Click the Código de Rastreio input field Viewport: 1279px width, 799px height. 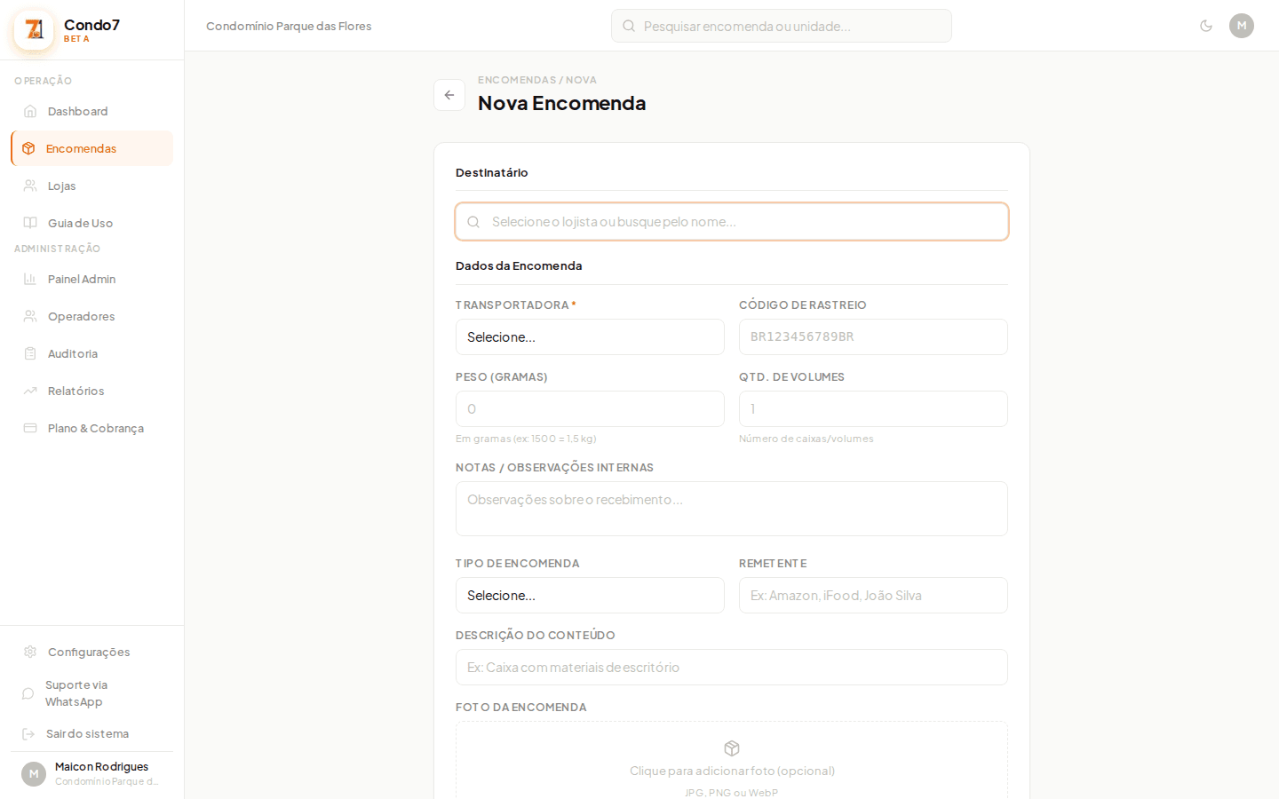point(873,336)
